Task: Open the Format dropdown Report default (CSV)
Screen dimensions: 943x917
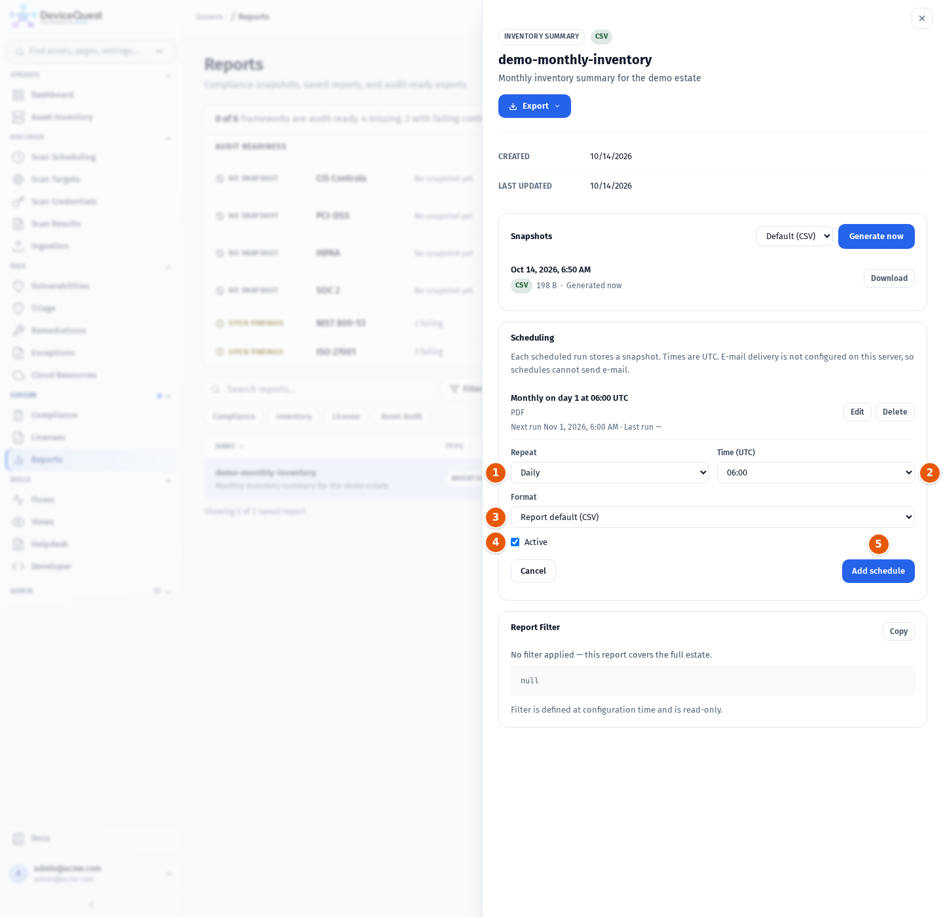Action: click(712, 517)
